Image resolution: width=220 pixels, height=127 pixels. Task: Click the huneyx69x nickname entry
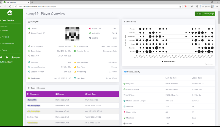tap(32, 100)
